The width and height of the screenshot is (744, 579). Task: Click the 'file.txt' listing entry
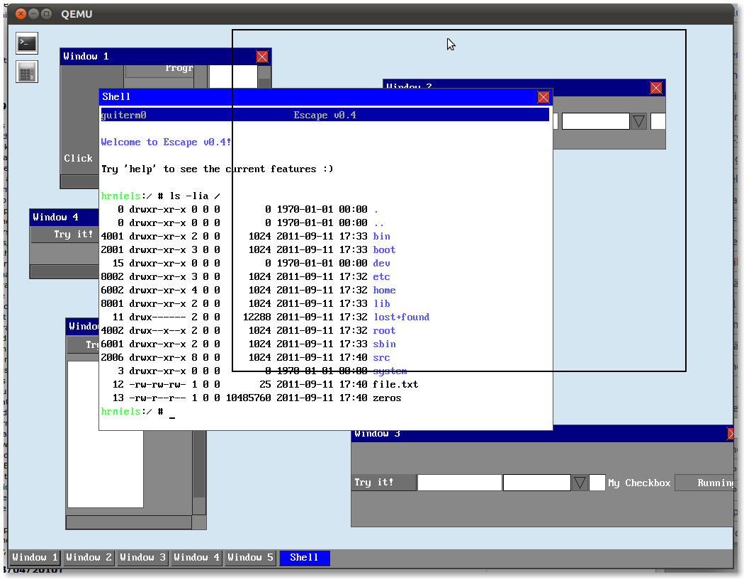[x=395, y=384]
